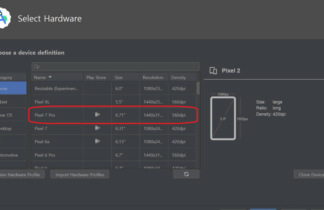Select the Phone category
324x210 pixels.
pyautogui.click(x=13, y=88)
